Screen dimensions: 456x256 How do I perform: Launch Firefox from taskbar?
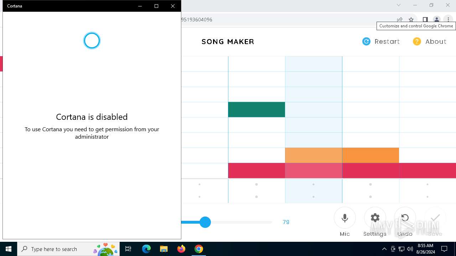coord(181,249)
